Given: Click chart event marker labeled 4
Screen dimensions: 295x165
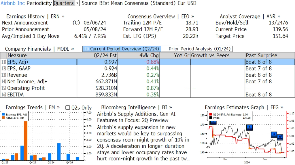Looking at the screenshot, I should (249, 127).
